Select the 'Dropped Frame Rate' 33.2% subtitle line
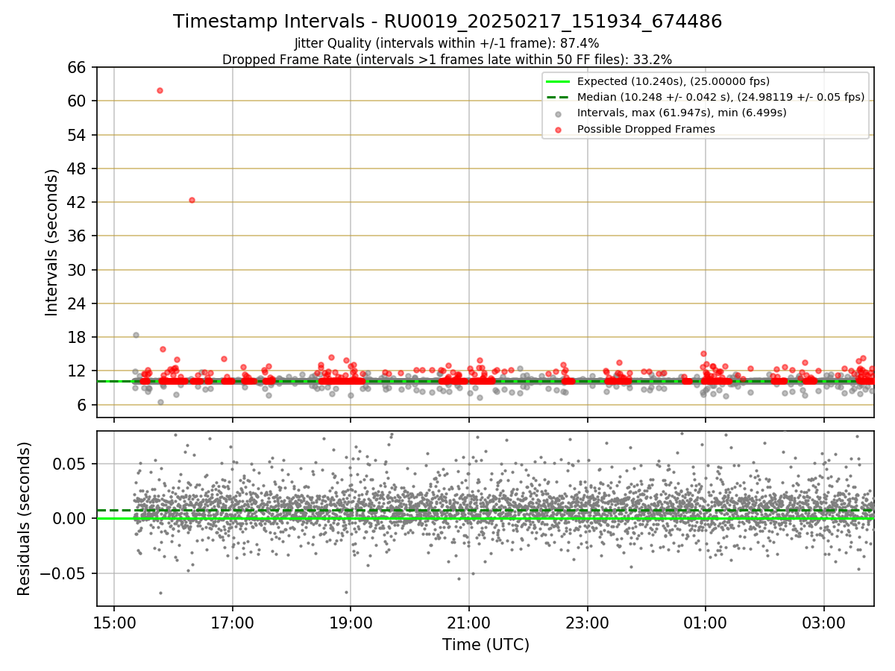895x671 pixels. (447, 59)
